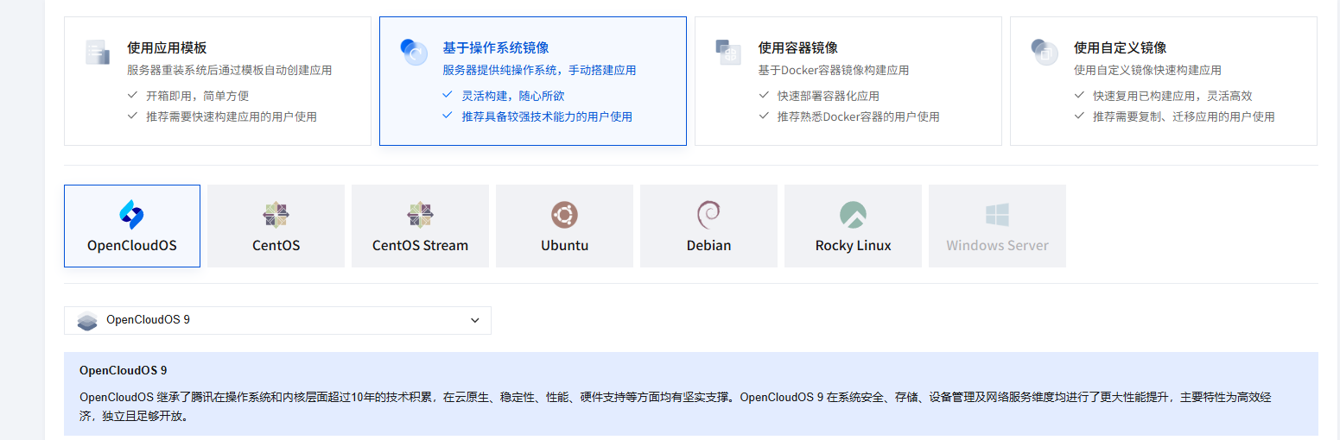Click text 快速复用已构建应用，灵活高效

coord(1172,96)
